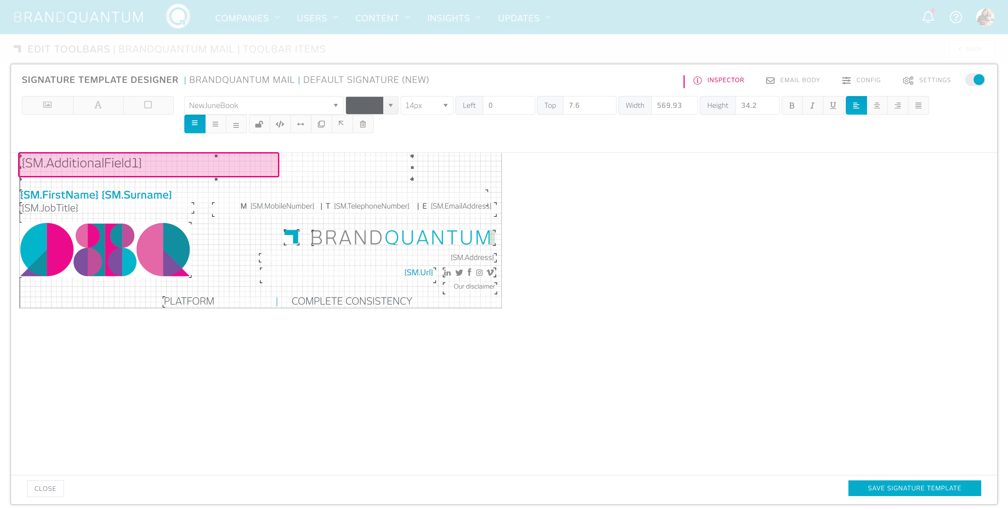The image size is (1008, 510).
Task: Set vertical align to top
Action: coord(195,124)
